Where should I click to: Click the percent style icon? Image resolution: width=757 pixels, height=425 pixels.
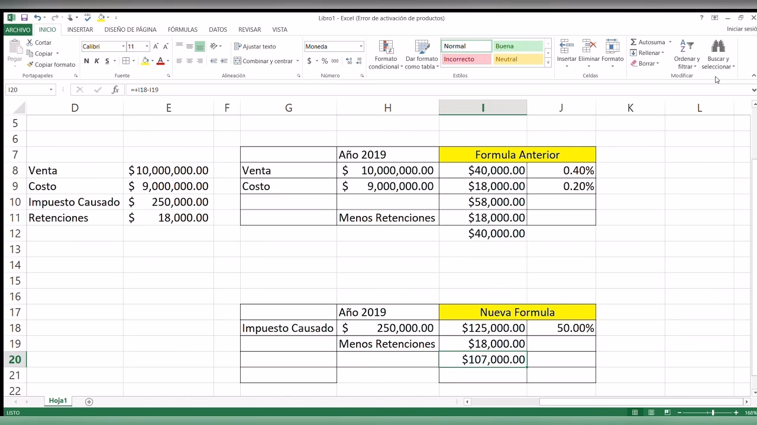point(325,61)
